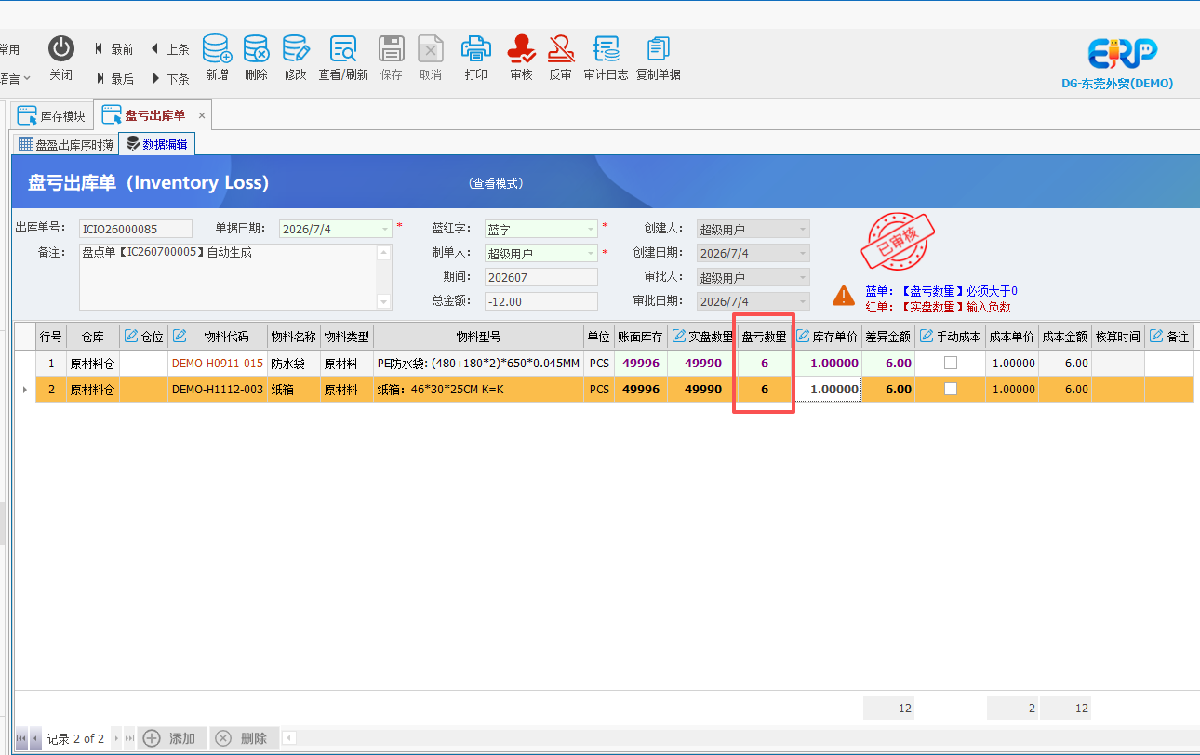Switch to the 库存模块 tab
Screen dimensions: 1200x755
point(53,116)
